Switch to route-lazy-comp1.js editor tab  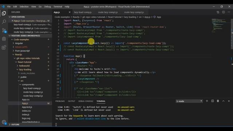click(x=108, y=12)
